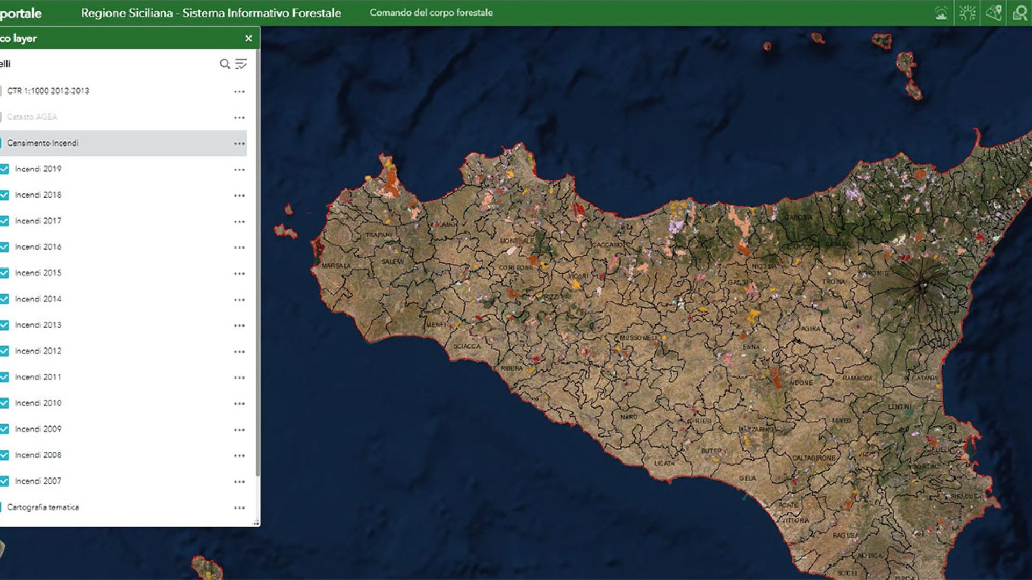Screen dimensions: 1032x580
Task: Toggle the Incendi 2007 layer checkbox
Action: pyautogui.click(x=4, y=482)
